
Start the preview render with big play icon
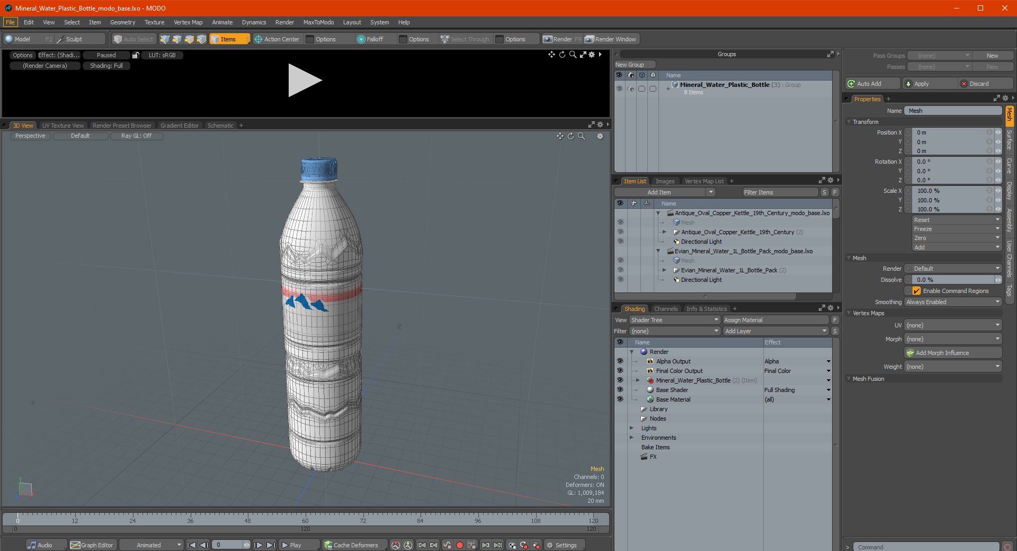coord(305,81)
